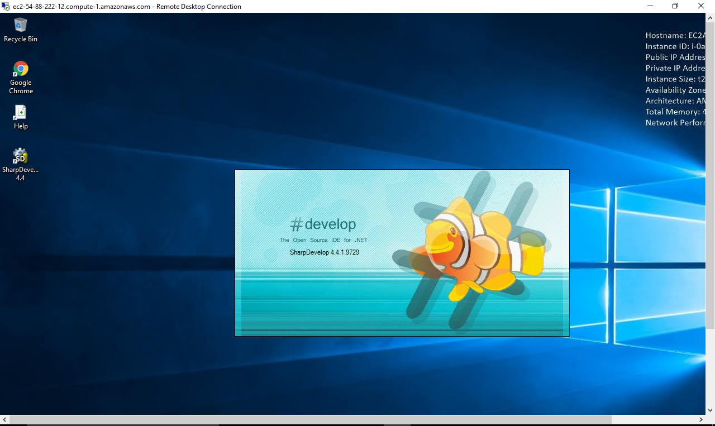The height and width of the screenshot is (426, 715).
Task: Minimize the Remote Desktop Connection window
Action: (x=650, y=6)
